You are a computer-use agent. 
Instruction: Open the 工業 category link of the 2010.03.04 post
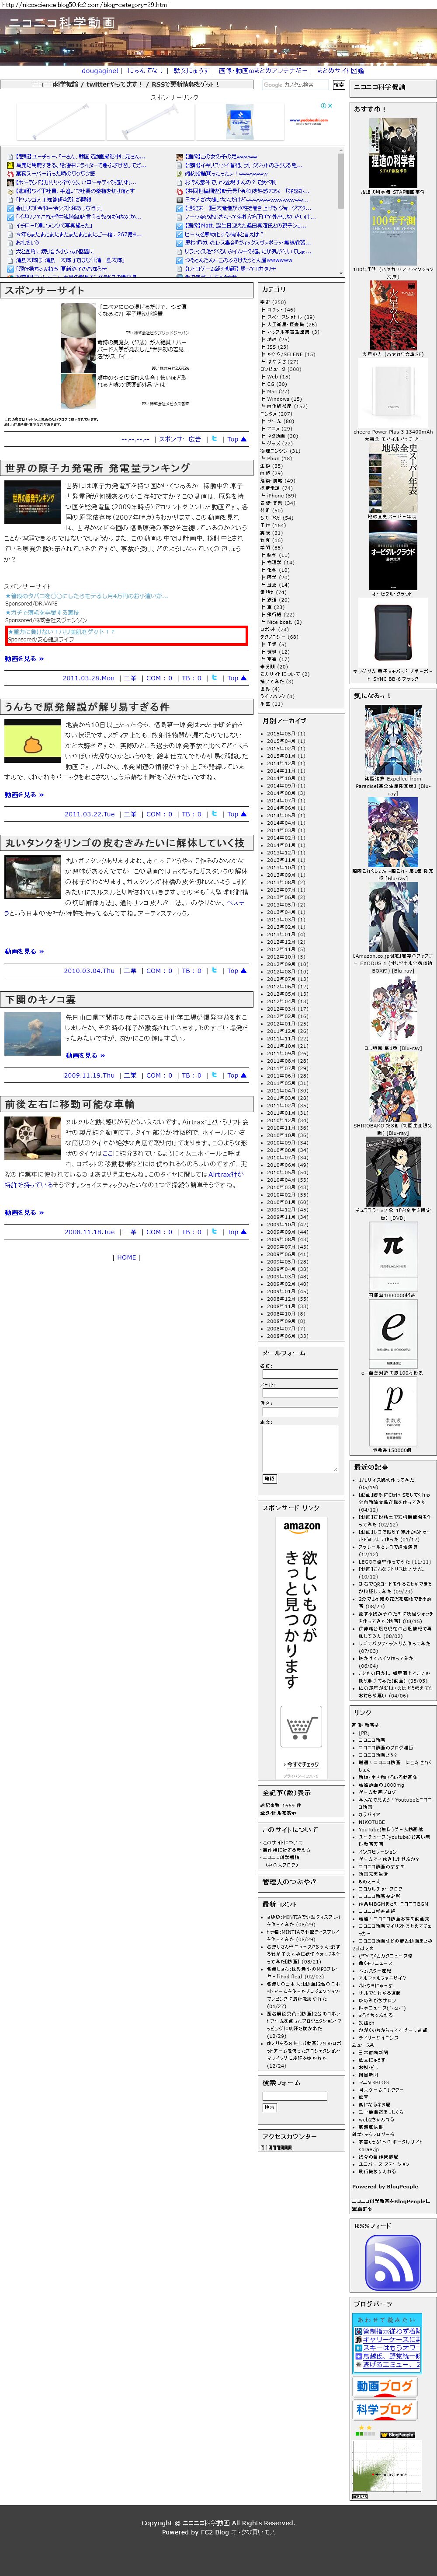[130, 971]
